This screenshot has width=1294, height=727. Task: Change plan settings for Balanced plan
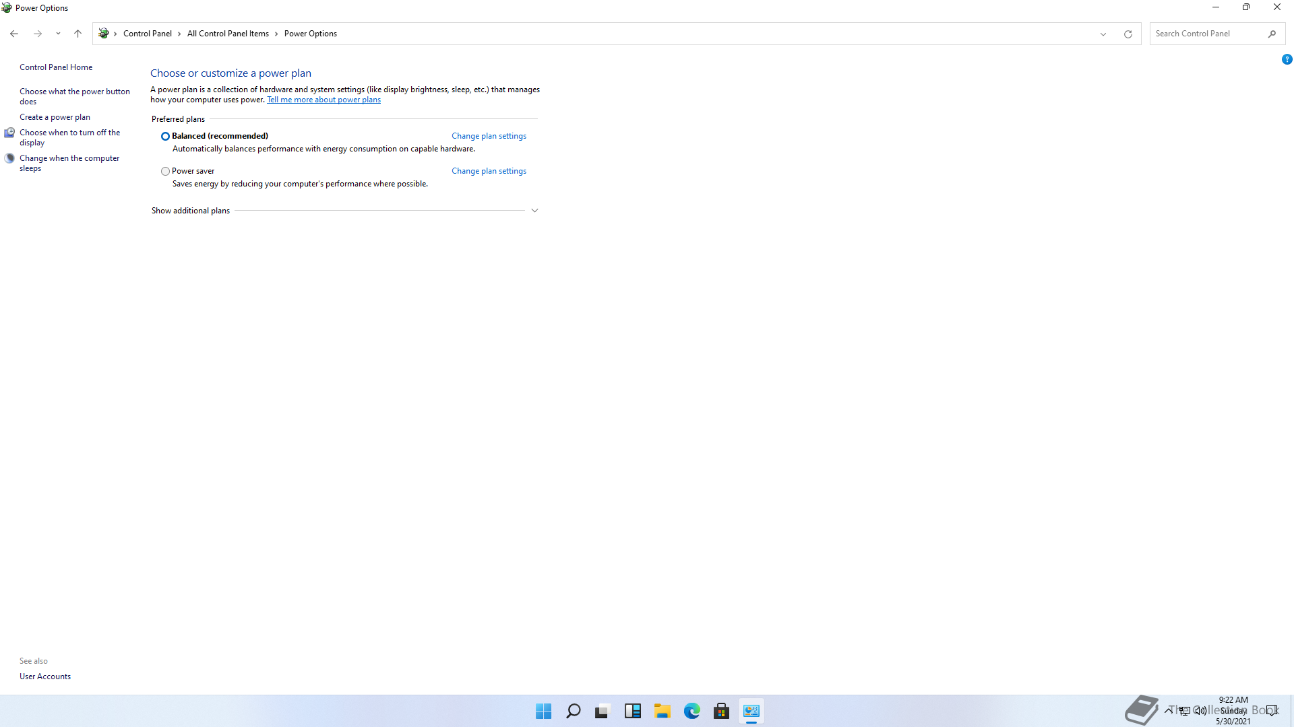coord(489,136)
